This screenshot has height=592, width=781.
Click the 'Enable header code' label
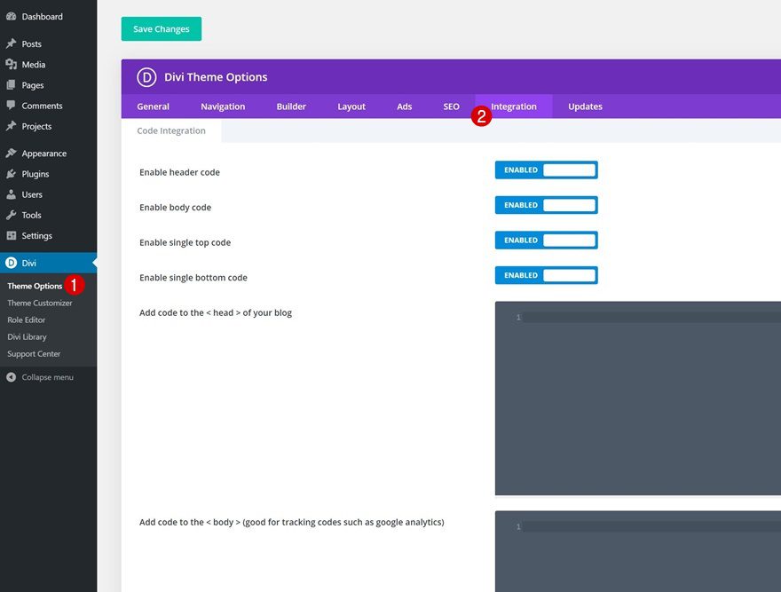coord(179,172)
